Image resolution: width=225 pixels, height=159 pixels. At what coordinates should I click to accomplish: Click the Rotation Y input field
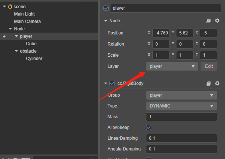[x=185, y=44]
